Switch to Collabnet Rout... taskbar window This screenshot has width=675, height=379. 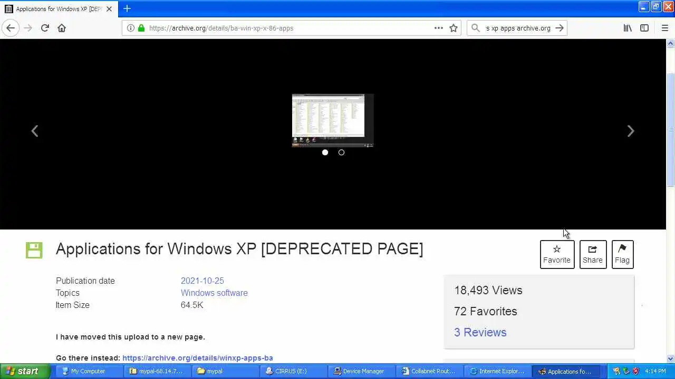[429, 371]
